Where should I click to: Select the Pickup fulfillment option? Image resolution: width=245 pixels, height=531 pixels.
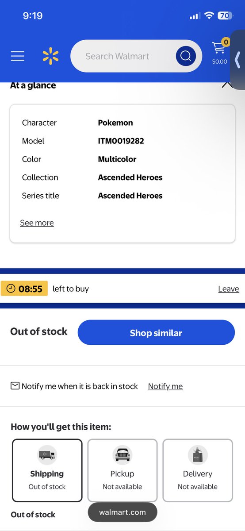(122, 470)
